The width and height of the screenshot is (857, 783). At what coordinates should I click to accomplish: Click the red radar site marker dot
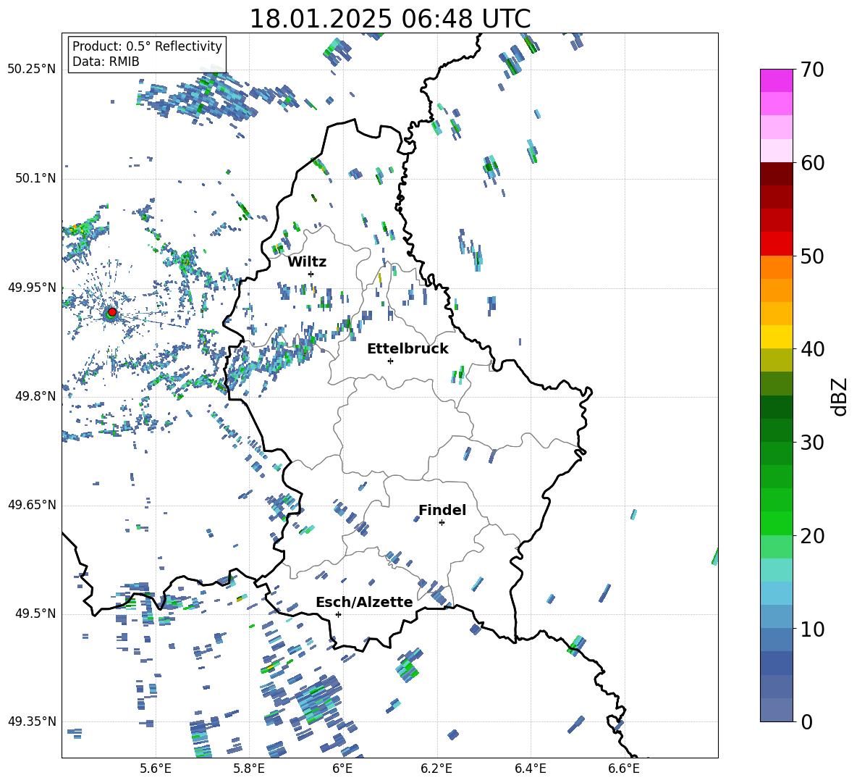pos(112,312)
